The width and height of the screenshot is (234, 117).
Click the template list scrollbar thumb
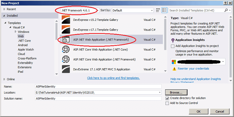165,34
